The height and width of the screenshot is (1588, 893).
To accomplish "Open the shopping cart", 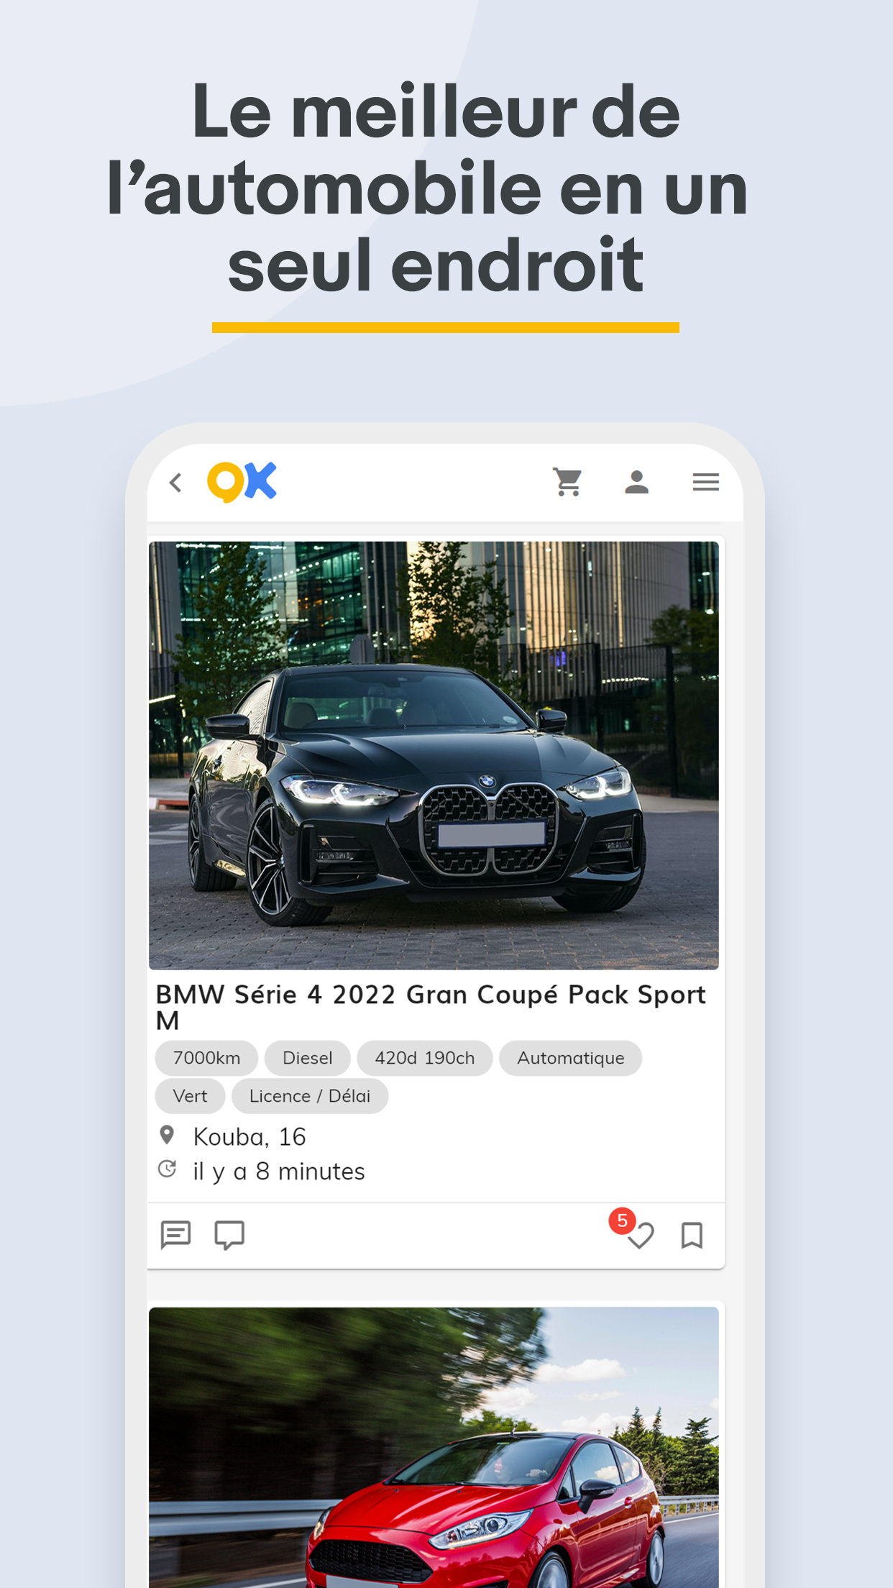I will (x=567, y=482).
